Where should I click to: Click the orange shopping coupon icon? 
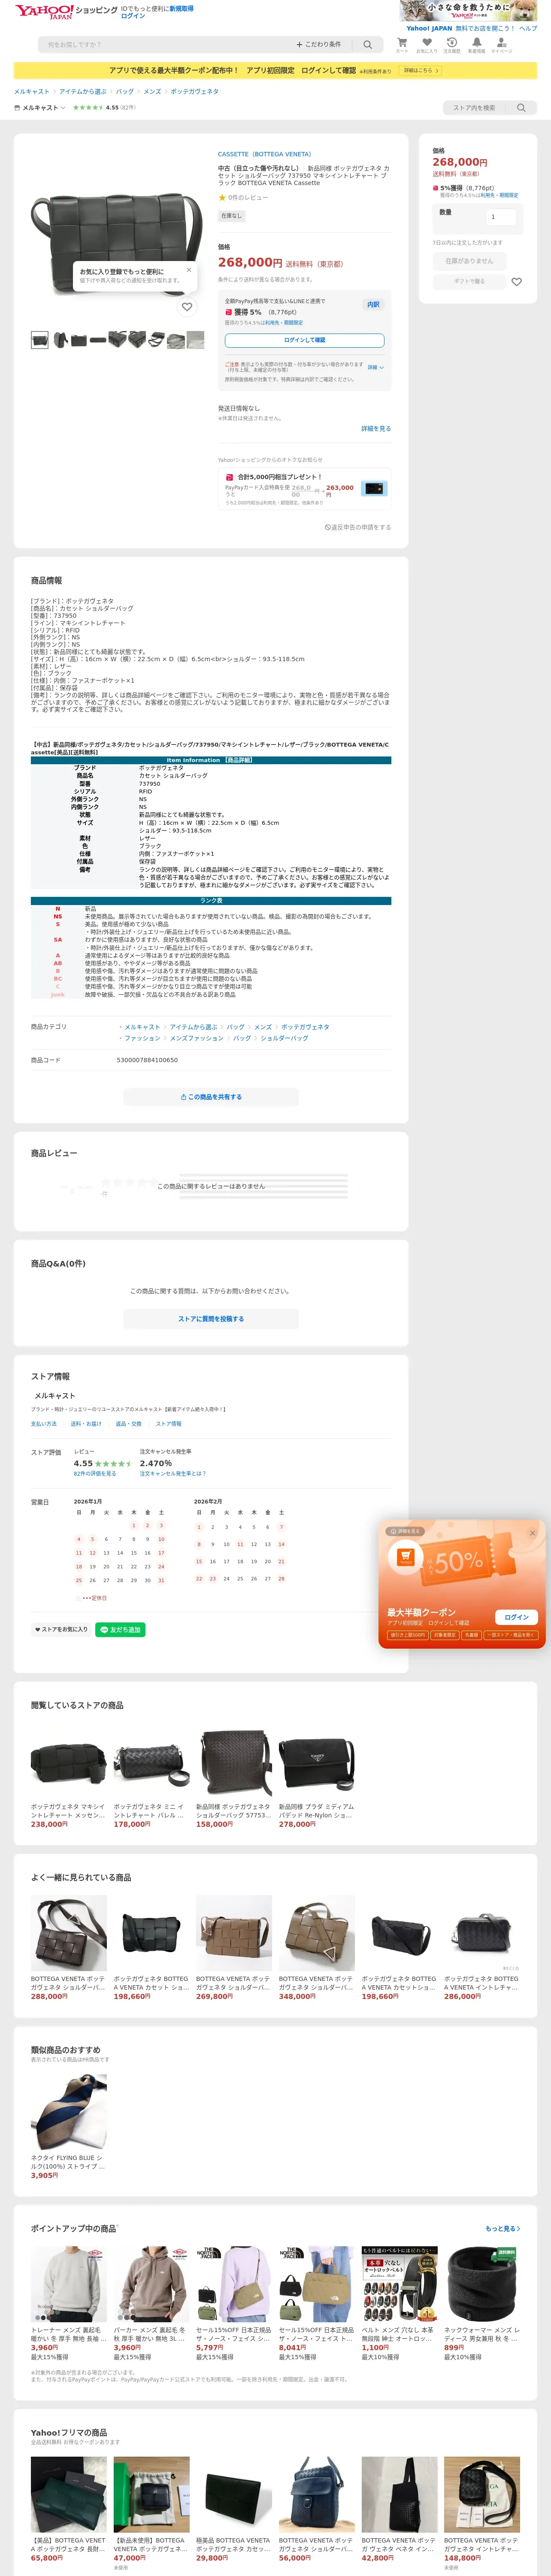405,1557
